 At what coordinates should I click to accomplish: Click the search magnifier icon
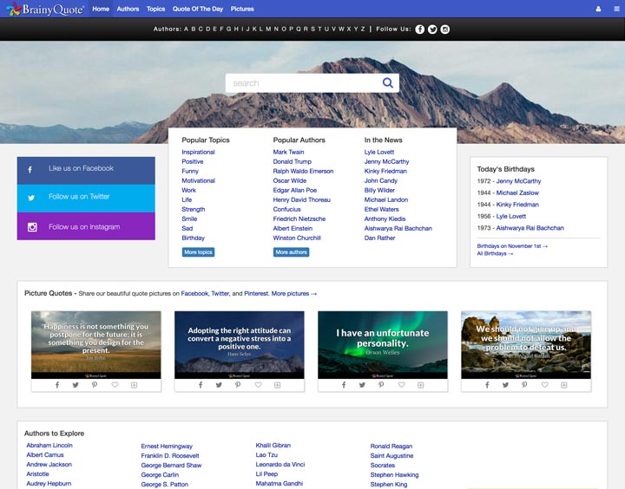point(388,83)
